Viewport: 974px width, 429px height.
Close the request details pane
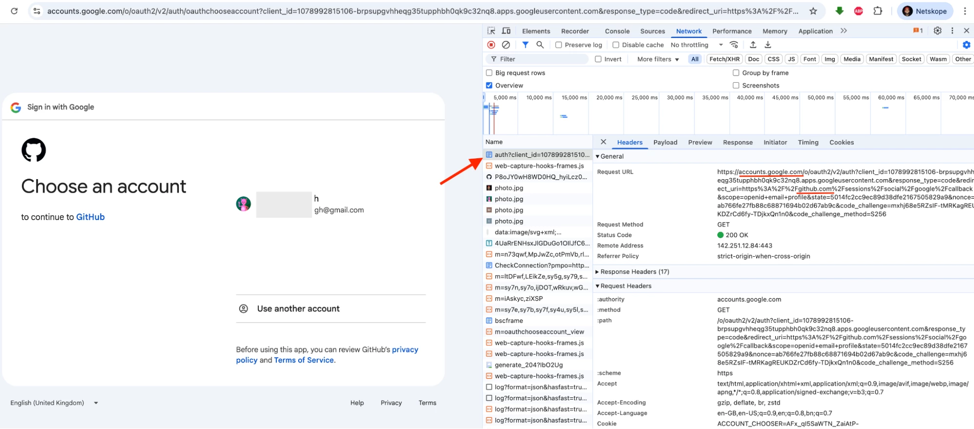tap(603, 142)
